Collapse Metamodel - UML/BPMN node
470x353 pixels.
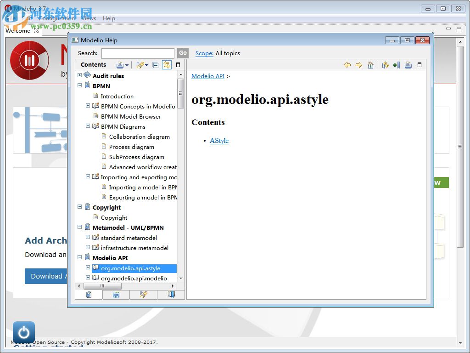(x=79, y=227)
